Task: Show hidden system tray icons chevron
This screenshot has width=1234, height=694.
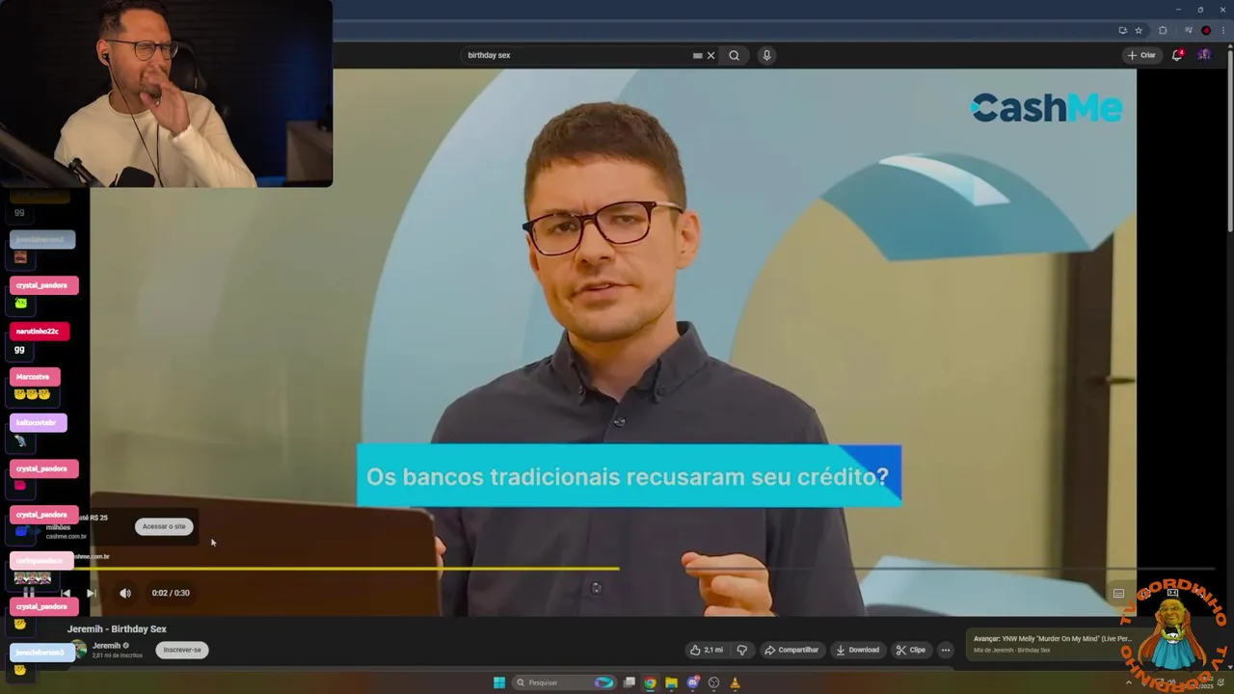Action: 1129,682
